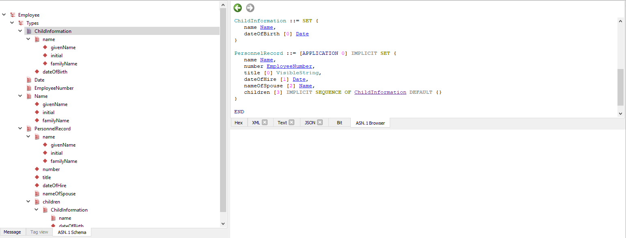Click the Employee module icon in tree
This screenshot has height=238, width=626.
coord(13,15)
